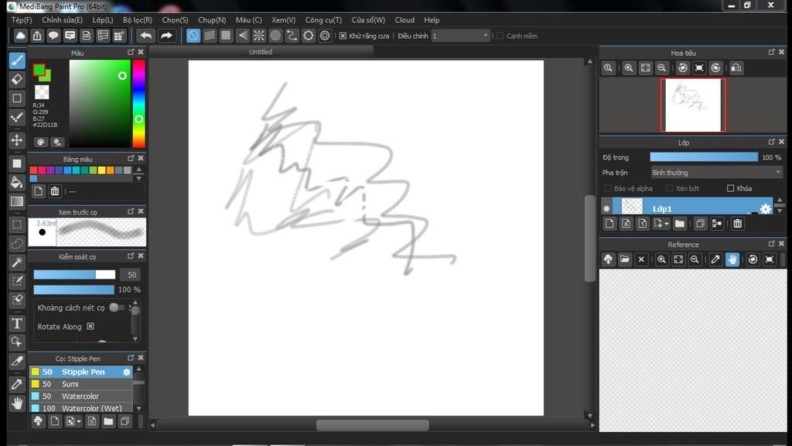This screenshot has height=446, width=792.
Task: Undock the Màu color panel
Action: pyautogui.click(x=131, y=52)
